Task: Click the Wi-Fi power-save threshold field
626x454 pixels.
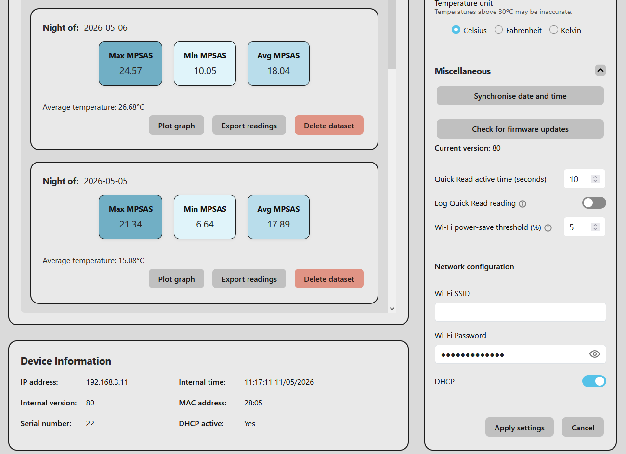Action: pyautogui.click(x=584, y=227)
